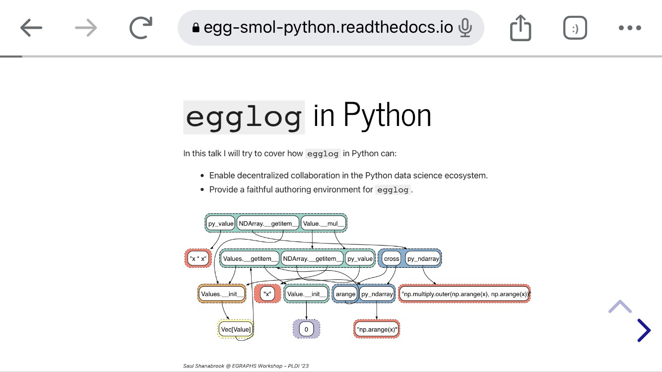Viewport: 662px width, 372px height.
Task: Open the tabs switcher icon
Action: [x=575, y=28]
